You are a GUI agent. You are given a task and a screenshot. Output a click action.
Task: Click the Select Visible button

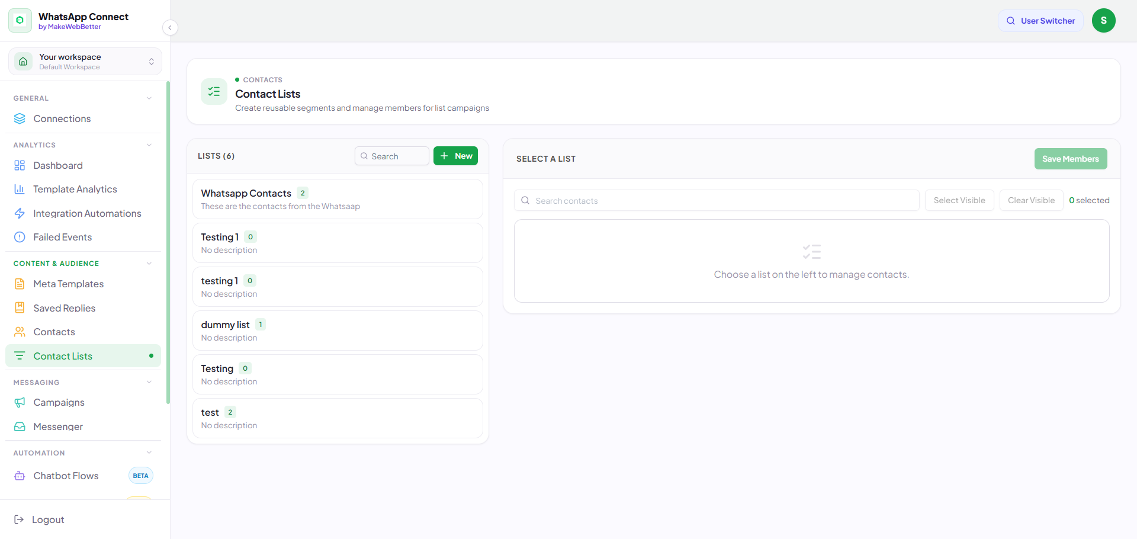[x=959, y=200]
